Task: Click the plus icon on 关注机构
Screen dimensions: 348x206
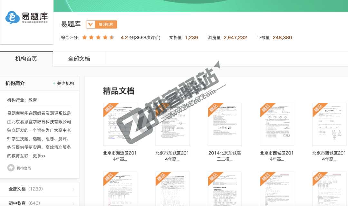Action: 54,83
